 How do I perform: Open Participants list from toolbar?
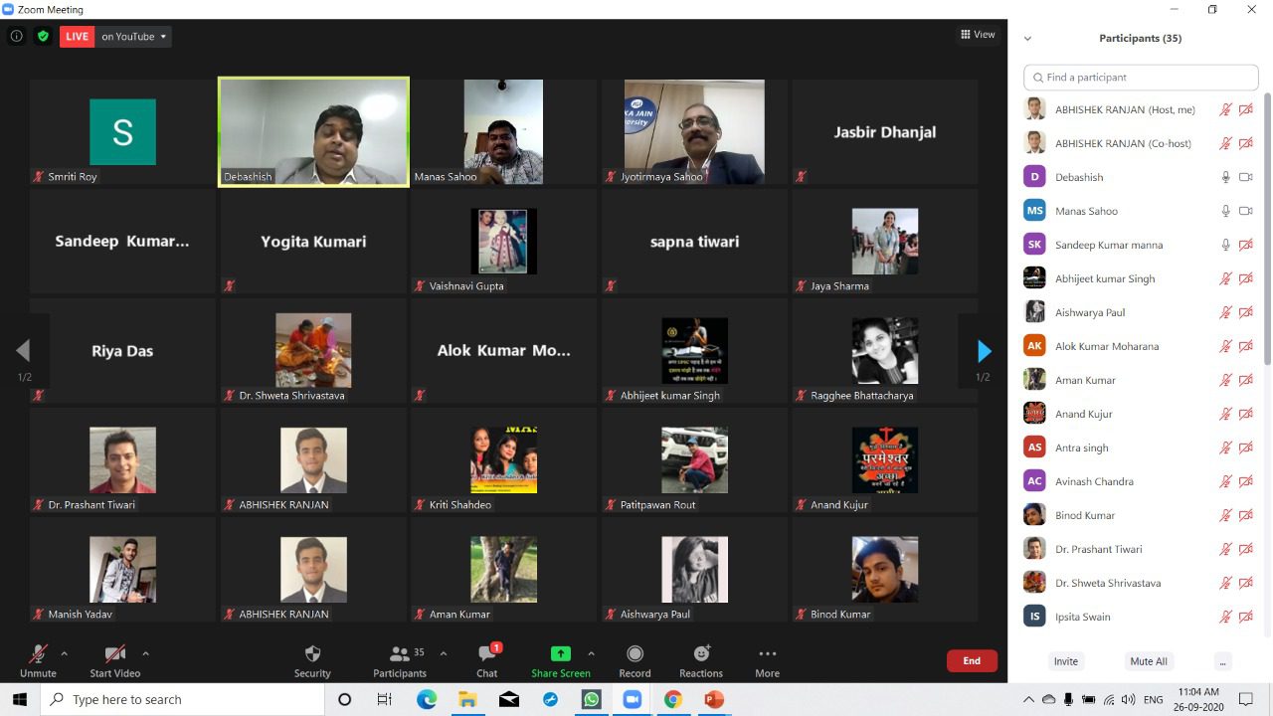tap(400, 660)
